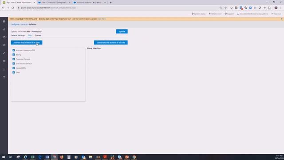Click the logged-in user name in the header

[252, 14]
